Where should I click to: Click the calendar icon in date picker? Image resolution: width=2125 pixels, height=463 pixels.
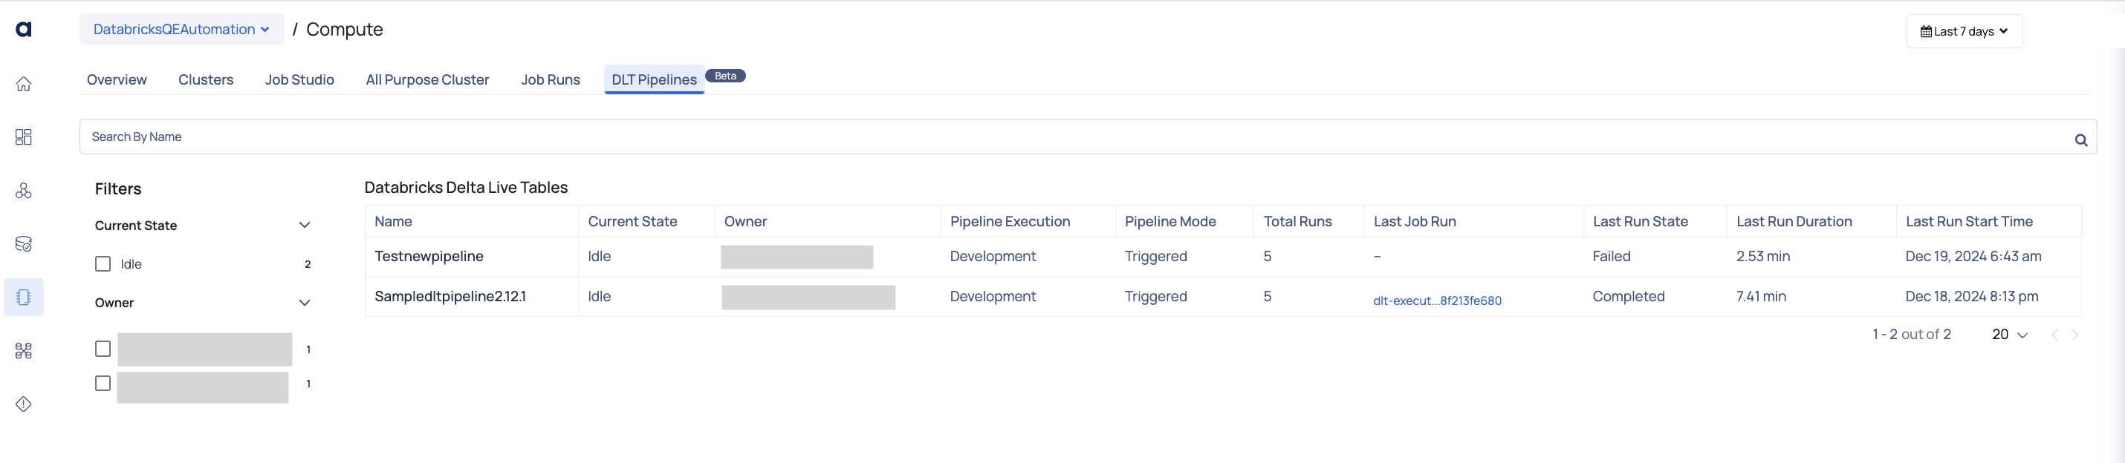pos(1925,31)
